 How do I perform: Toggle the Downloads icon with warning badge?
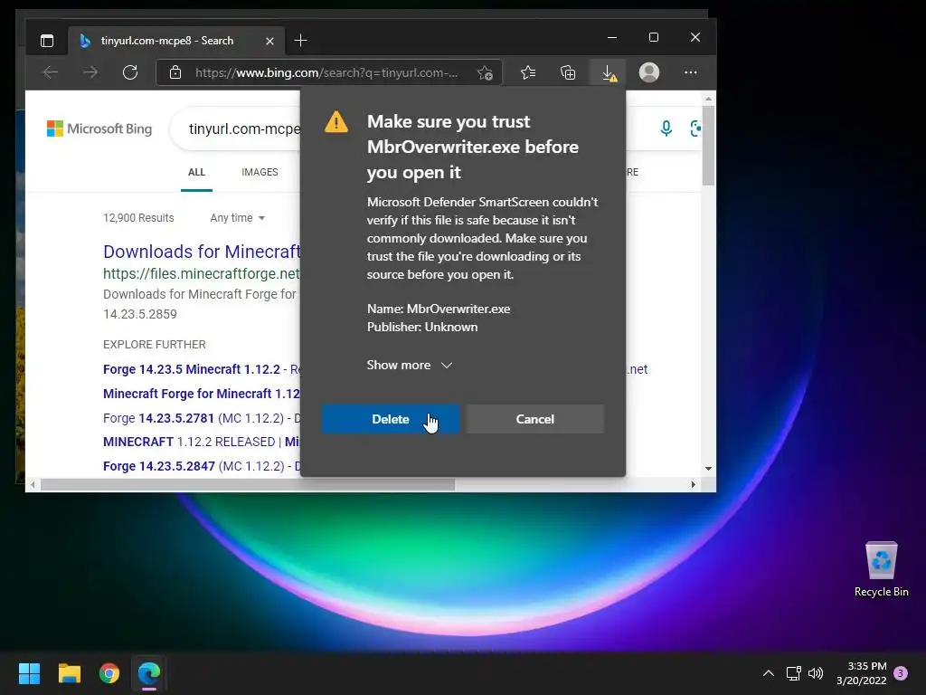[x=609, y=73]
